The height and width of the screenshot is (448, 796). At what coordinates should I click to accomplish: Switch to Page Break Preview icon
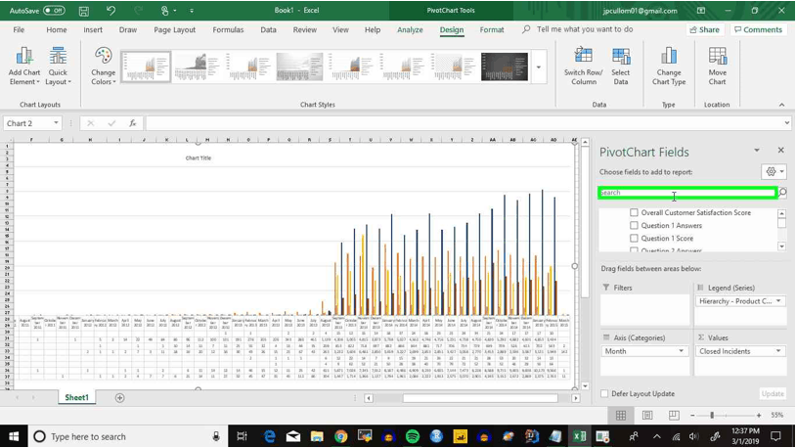tap(674, 416)
